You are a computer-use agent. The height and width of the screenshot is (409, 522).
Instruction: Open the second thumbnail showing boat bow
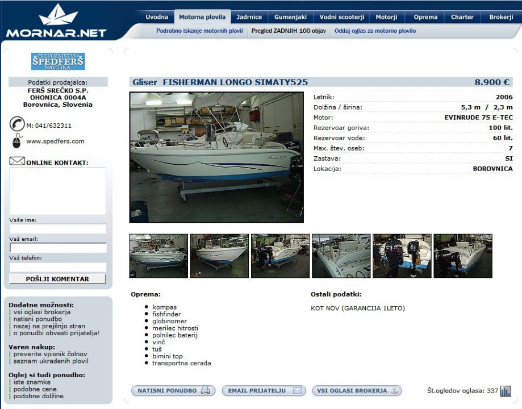(219, 256)
